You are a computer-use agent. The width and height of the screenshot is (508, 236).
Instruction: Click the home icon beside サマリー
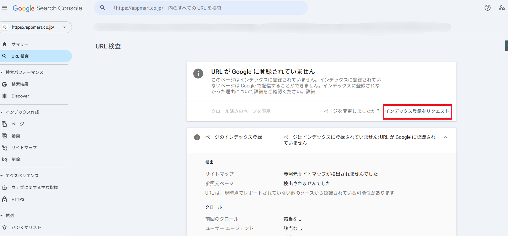(x=4, y=44)
